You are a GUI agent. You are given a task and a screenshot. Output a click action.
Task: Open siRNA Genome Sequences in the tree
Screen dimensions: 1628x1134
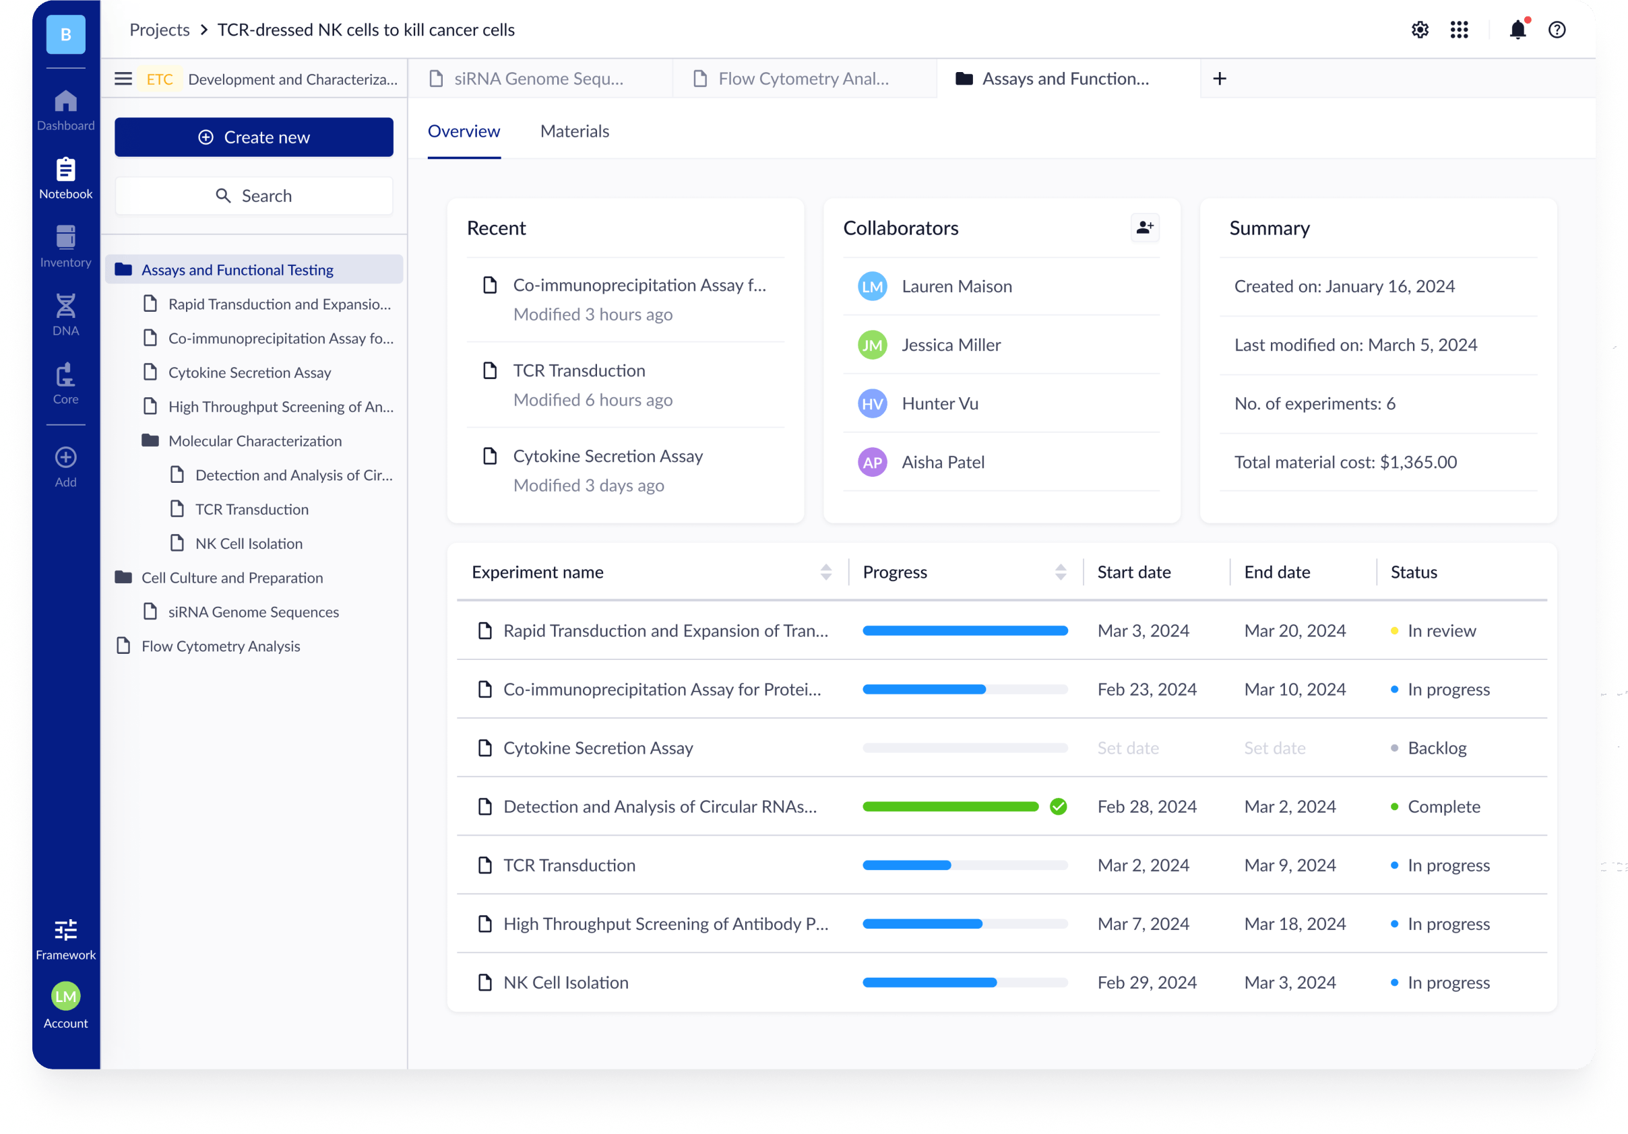(254, 611)
